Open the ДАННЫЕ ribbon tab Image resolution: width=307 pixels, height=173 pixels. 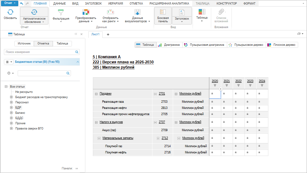59,3
